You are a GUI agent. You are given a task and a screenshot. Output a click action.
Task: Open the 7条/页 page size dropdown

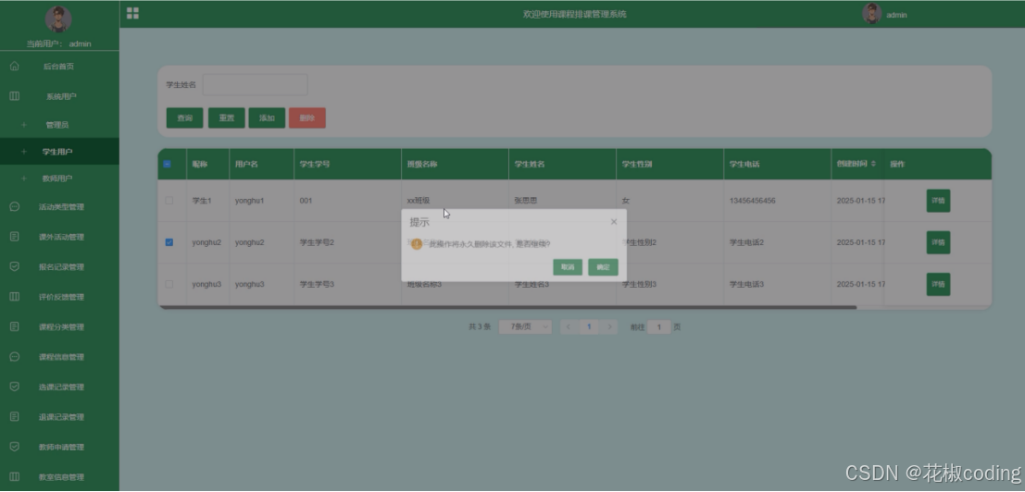click(x=525, y=326)
